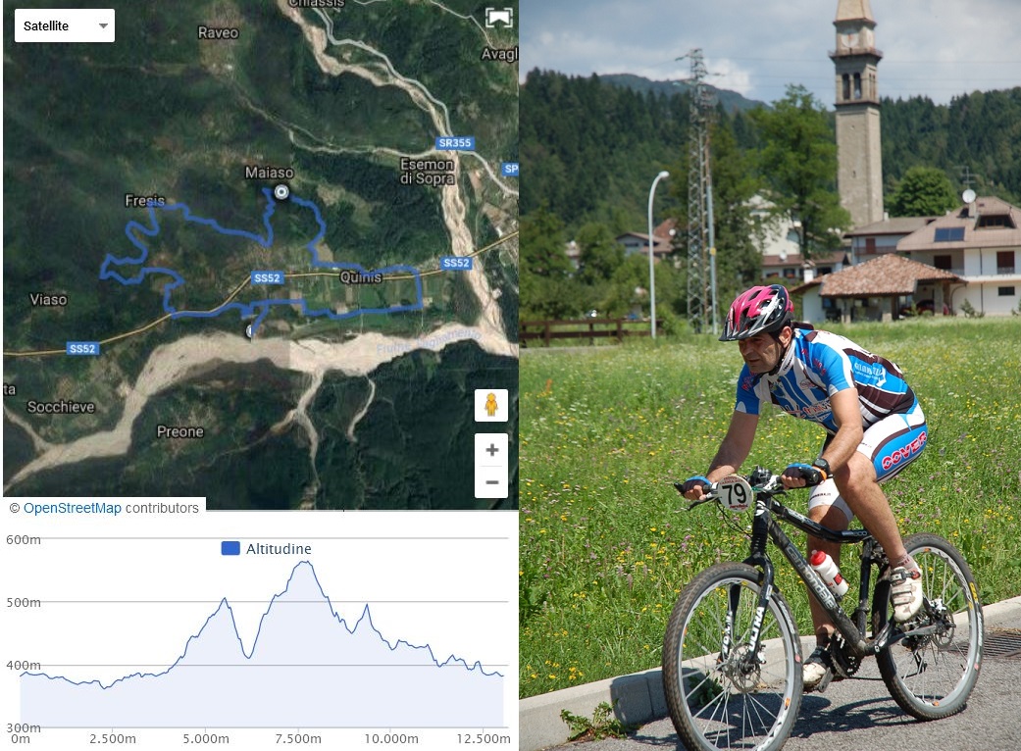Click the 7.500m mark on chart axis
Viewport: 1021px width, 751px height.
pyautogui.click(x=298, y=738)
